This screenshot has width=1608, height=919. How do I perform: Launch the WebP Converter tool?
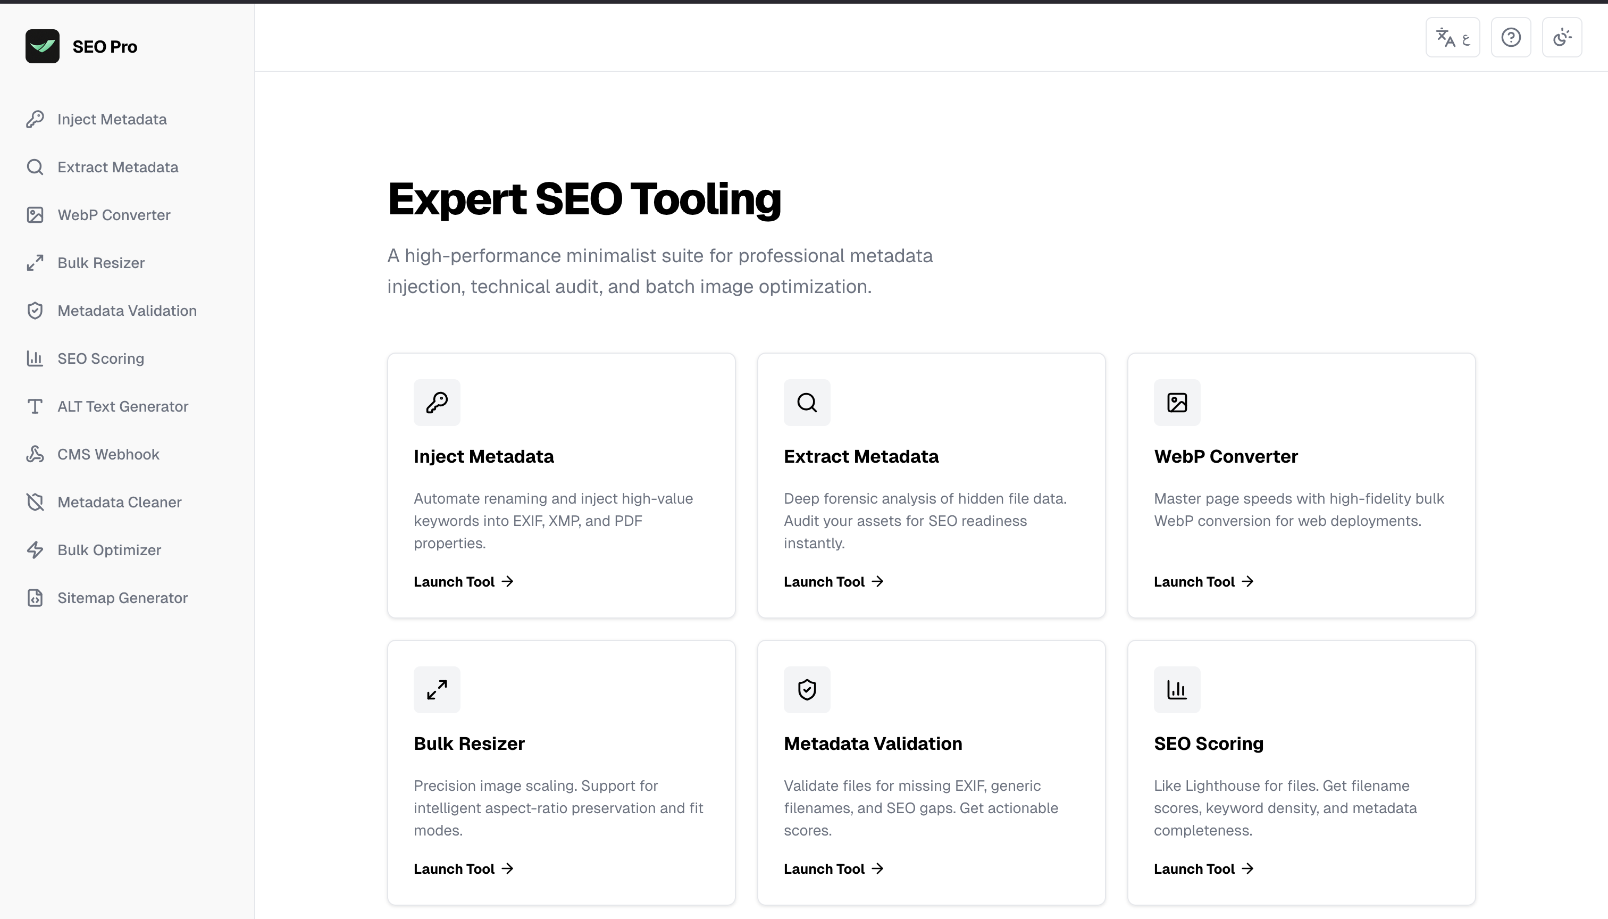pos(1202,581)
